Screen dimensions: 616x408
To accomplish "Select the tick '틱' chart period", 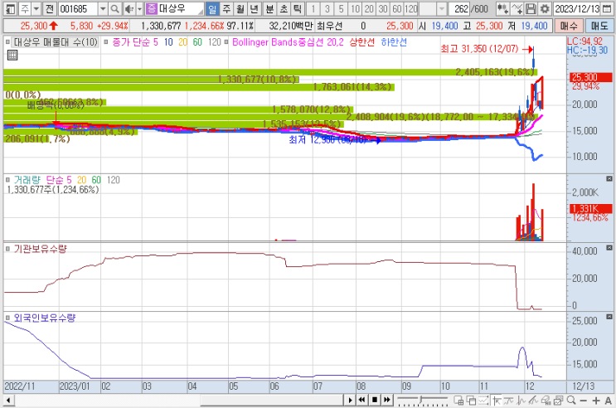I will pos(298,8).
